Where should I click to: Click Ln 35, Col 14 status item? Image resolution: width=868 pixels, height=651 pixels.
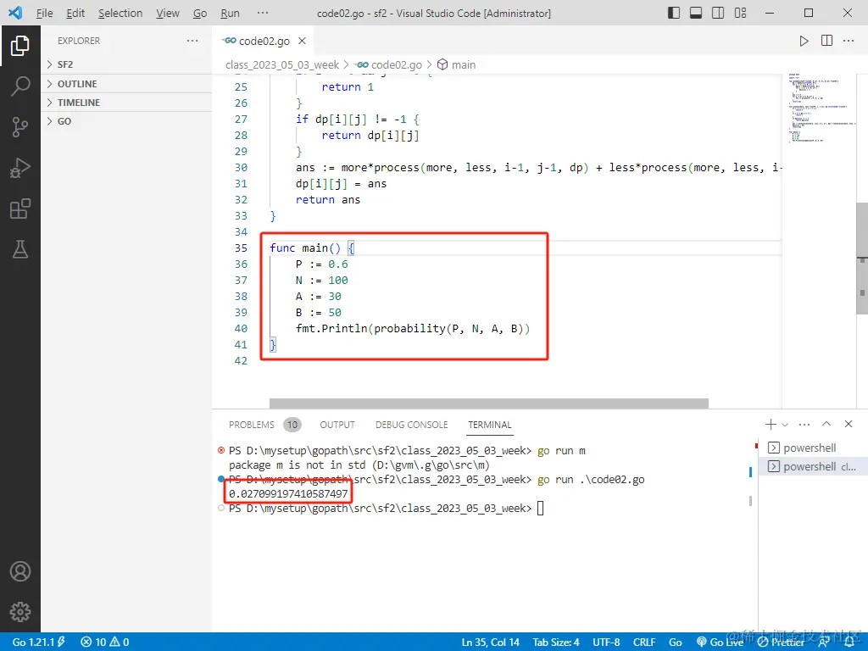point(491,643)
